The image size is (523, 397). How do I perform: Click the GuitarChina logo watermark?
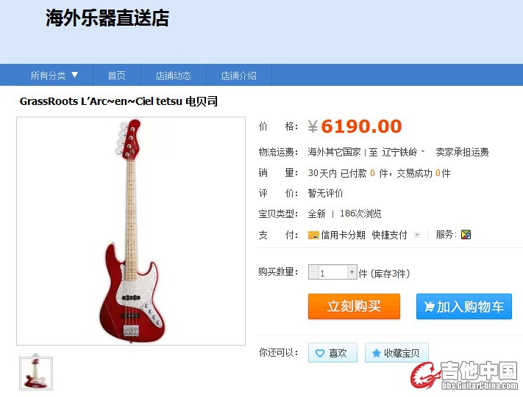(464, 376)
